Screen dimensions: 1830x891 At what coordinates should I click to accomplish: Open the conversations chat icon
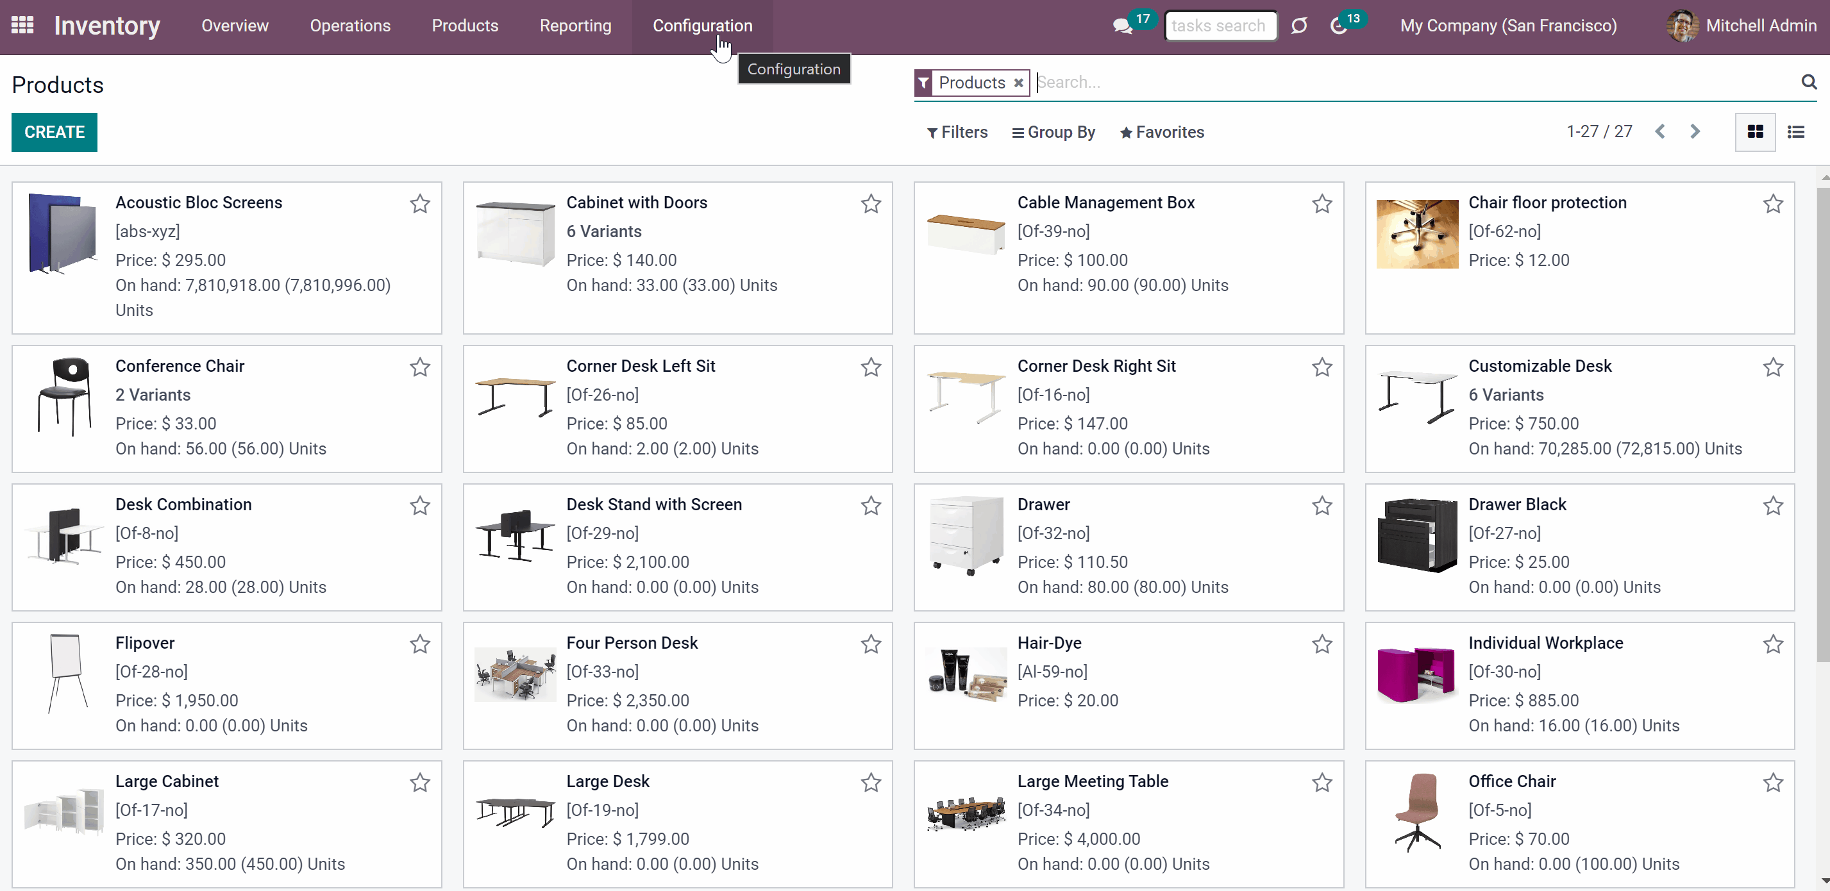click(x=1123, y=26)
